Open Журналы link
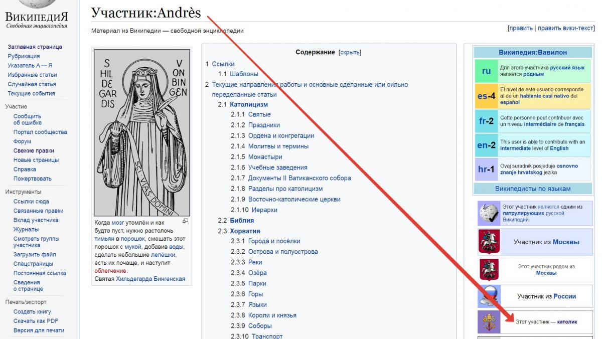This screenshot has width=602, height=339. (x=26, y=229)
